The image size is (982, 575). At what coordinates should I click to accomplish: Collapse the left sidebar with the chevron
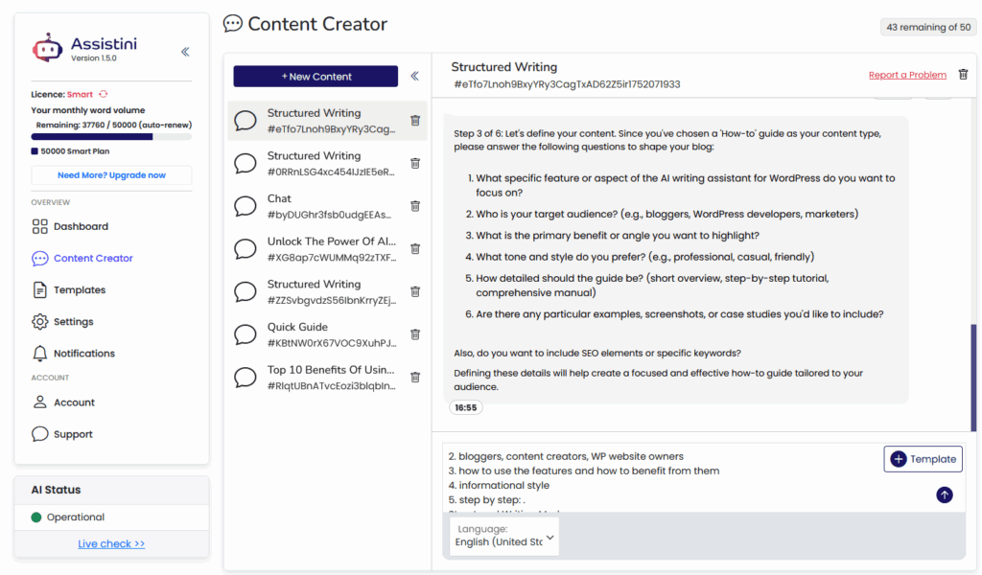tap(186, 53)
